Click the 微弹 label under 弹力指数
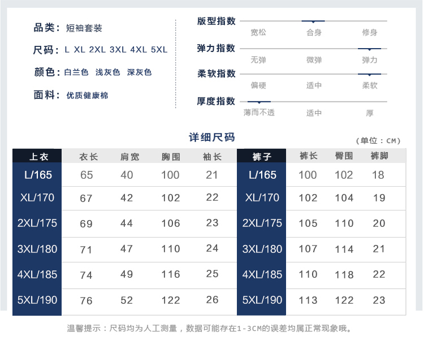The width and height of the screenshot is (424, 344). point(314,60)
